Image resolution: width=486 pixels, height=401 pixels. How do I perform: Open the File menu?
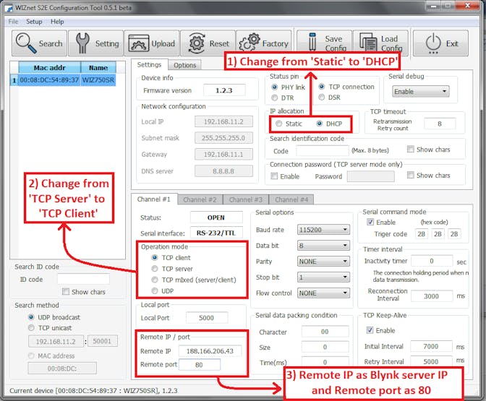click(13, 22)
